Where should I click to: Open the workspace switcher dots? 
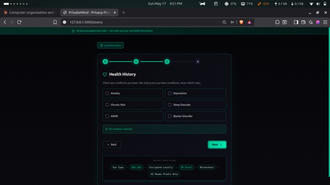click(16, 4)
